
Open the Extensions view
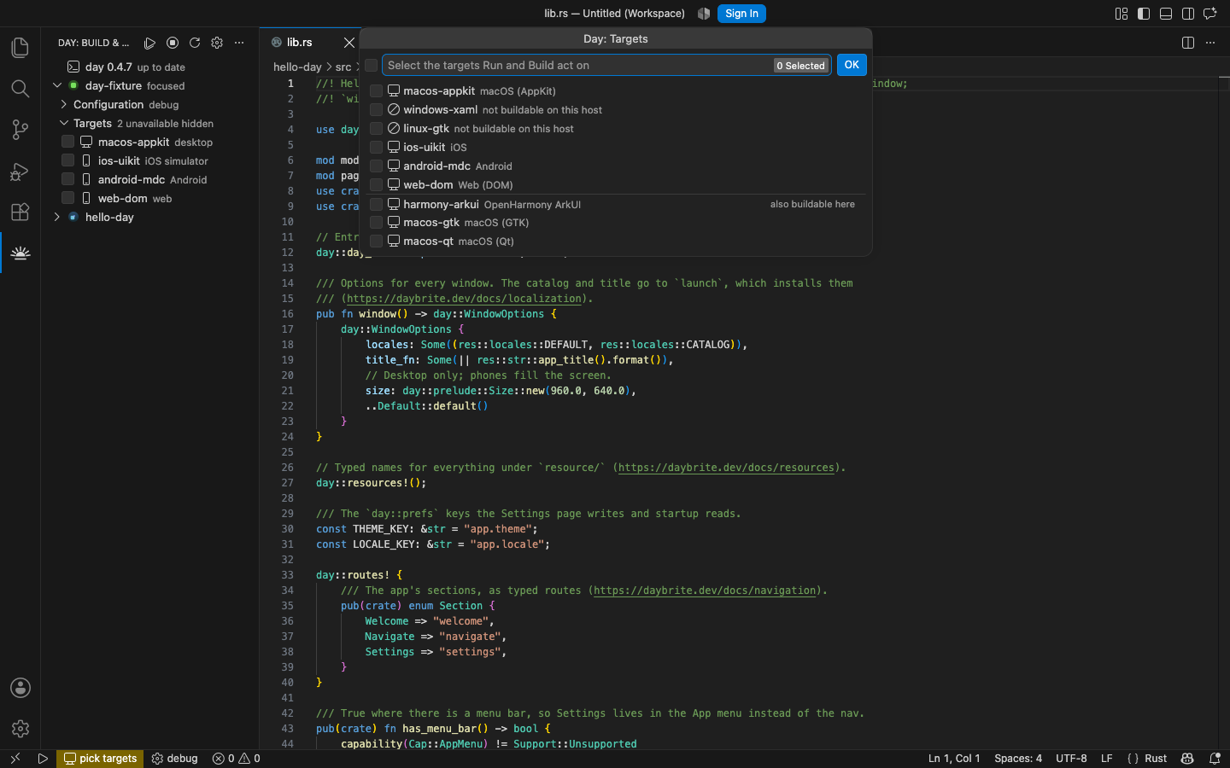point(20,212)
